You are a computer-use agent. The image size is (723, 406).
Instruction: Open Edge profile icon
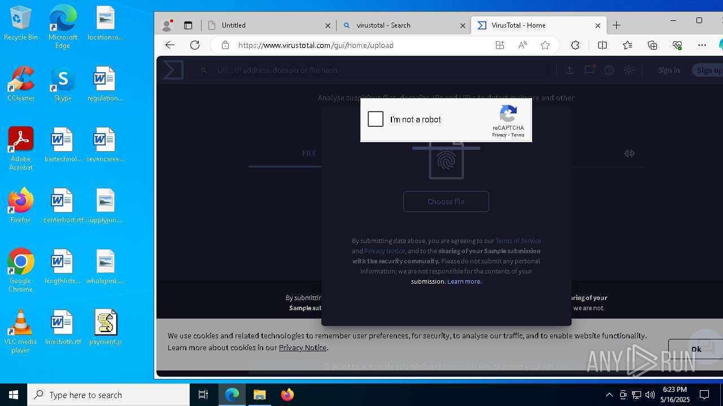click(x=167, y=25)
